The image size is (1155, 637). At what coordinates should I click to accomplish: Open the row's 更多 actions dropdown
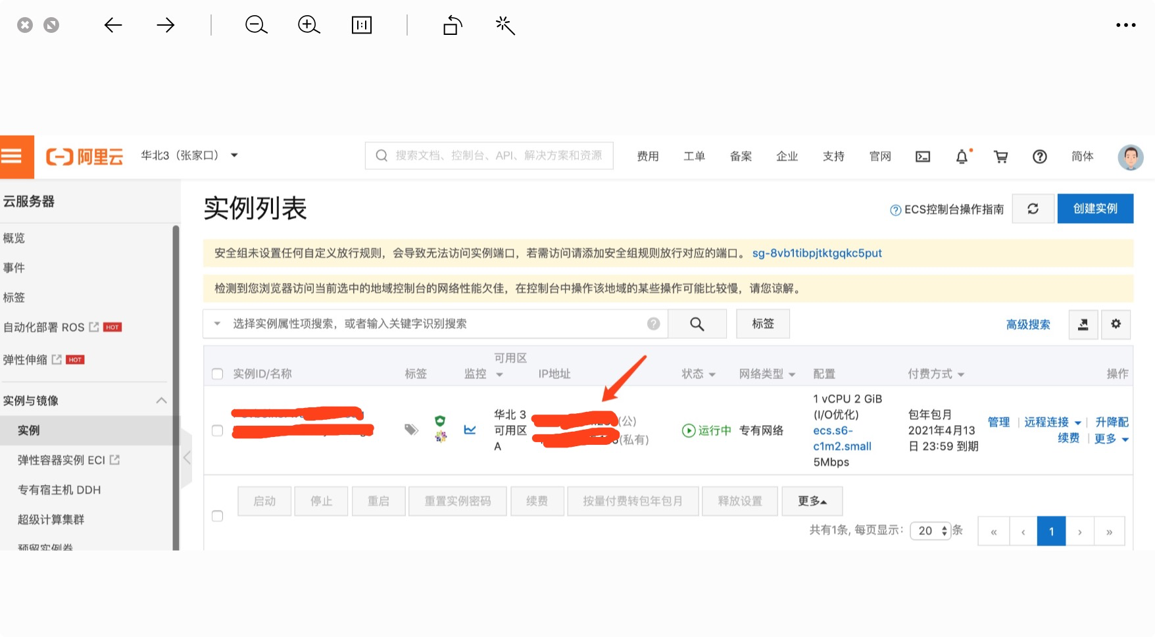(1112, 439)
